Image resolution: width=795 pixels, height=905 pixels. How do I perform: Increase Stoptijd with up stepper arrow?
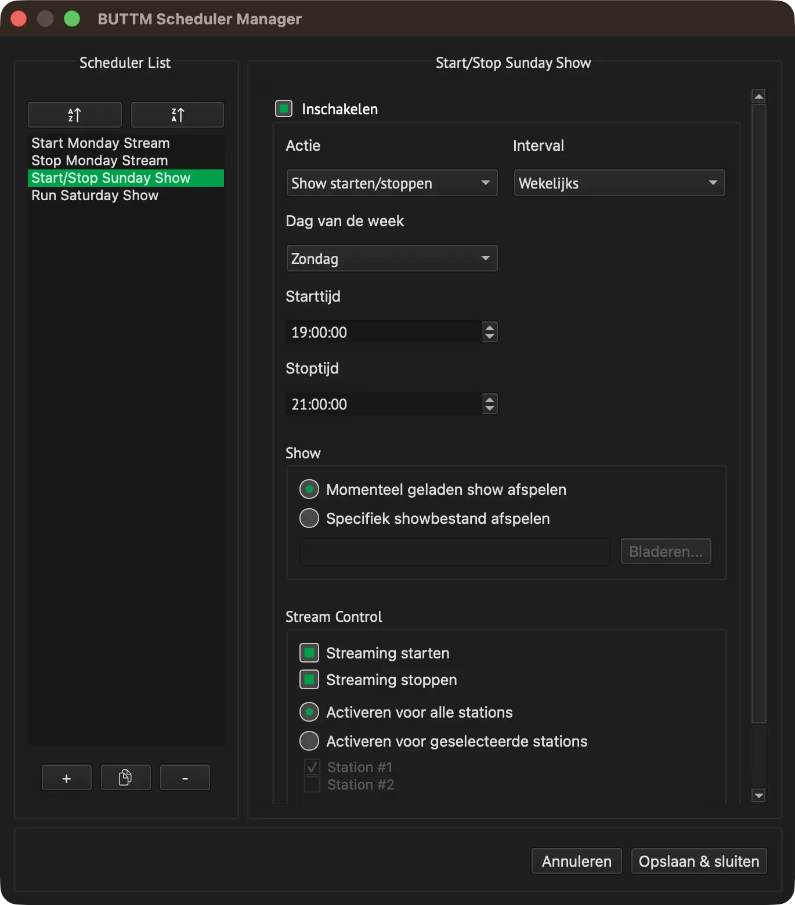coord(490,399)
